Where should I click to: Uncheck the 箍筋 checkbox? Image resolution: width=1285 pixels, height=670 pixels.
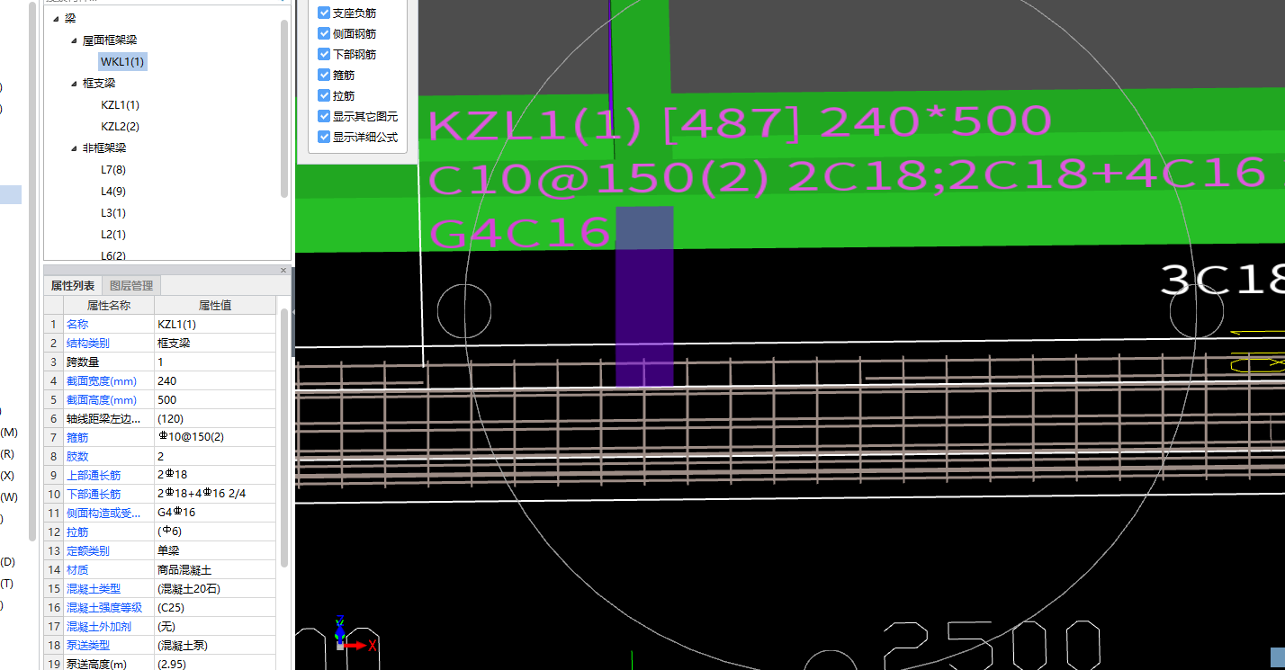pyautogui.click(x=324, y=76)
